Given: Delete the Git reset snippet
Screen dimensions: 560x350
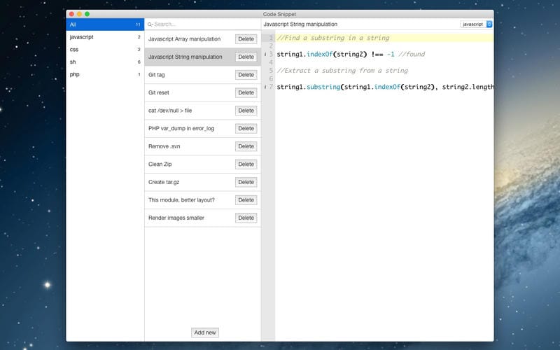Looking at the screenshot, I should [x=246, y=92].
